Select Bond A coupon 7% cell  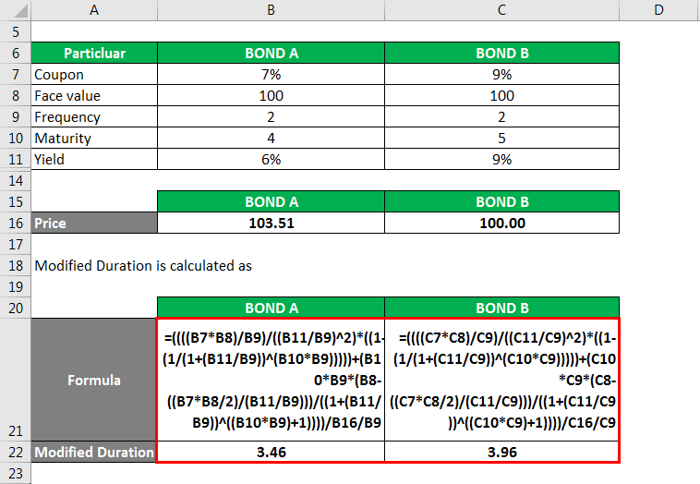click(x=271, y=74)
